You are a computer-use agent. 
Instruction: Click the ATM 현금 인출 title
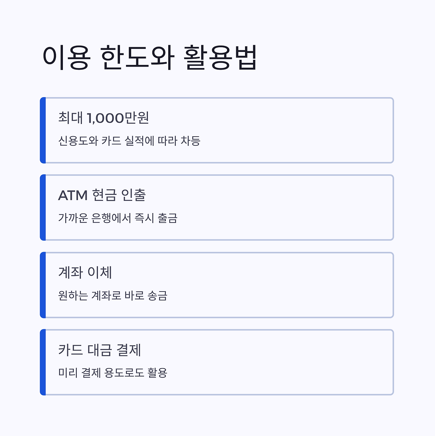point(102,195)
